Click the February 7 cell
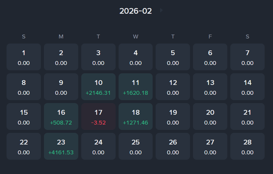The height and width of the screenshot is (174, 273). [x=247, y=57]
